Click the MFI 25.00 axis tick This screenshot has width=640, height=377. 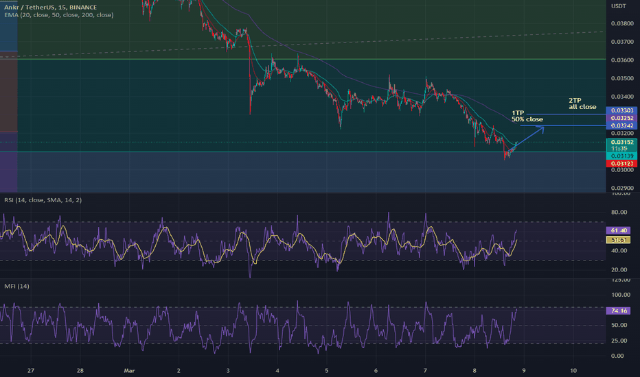619,340
